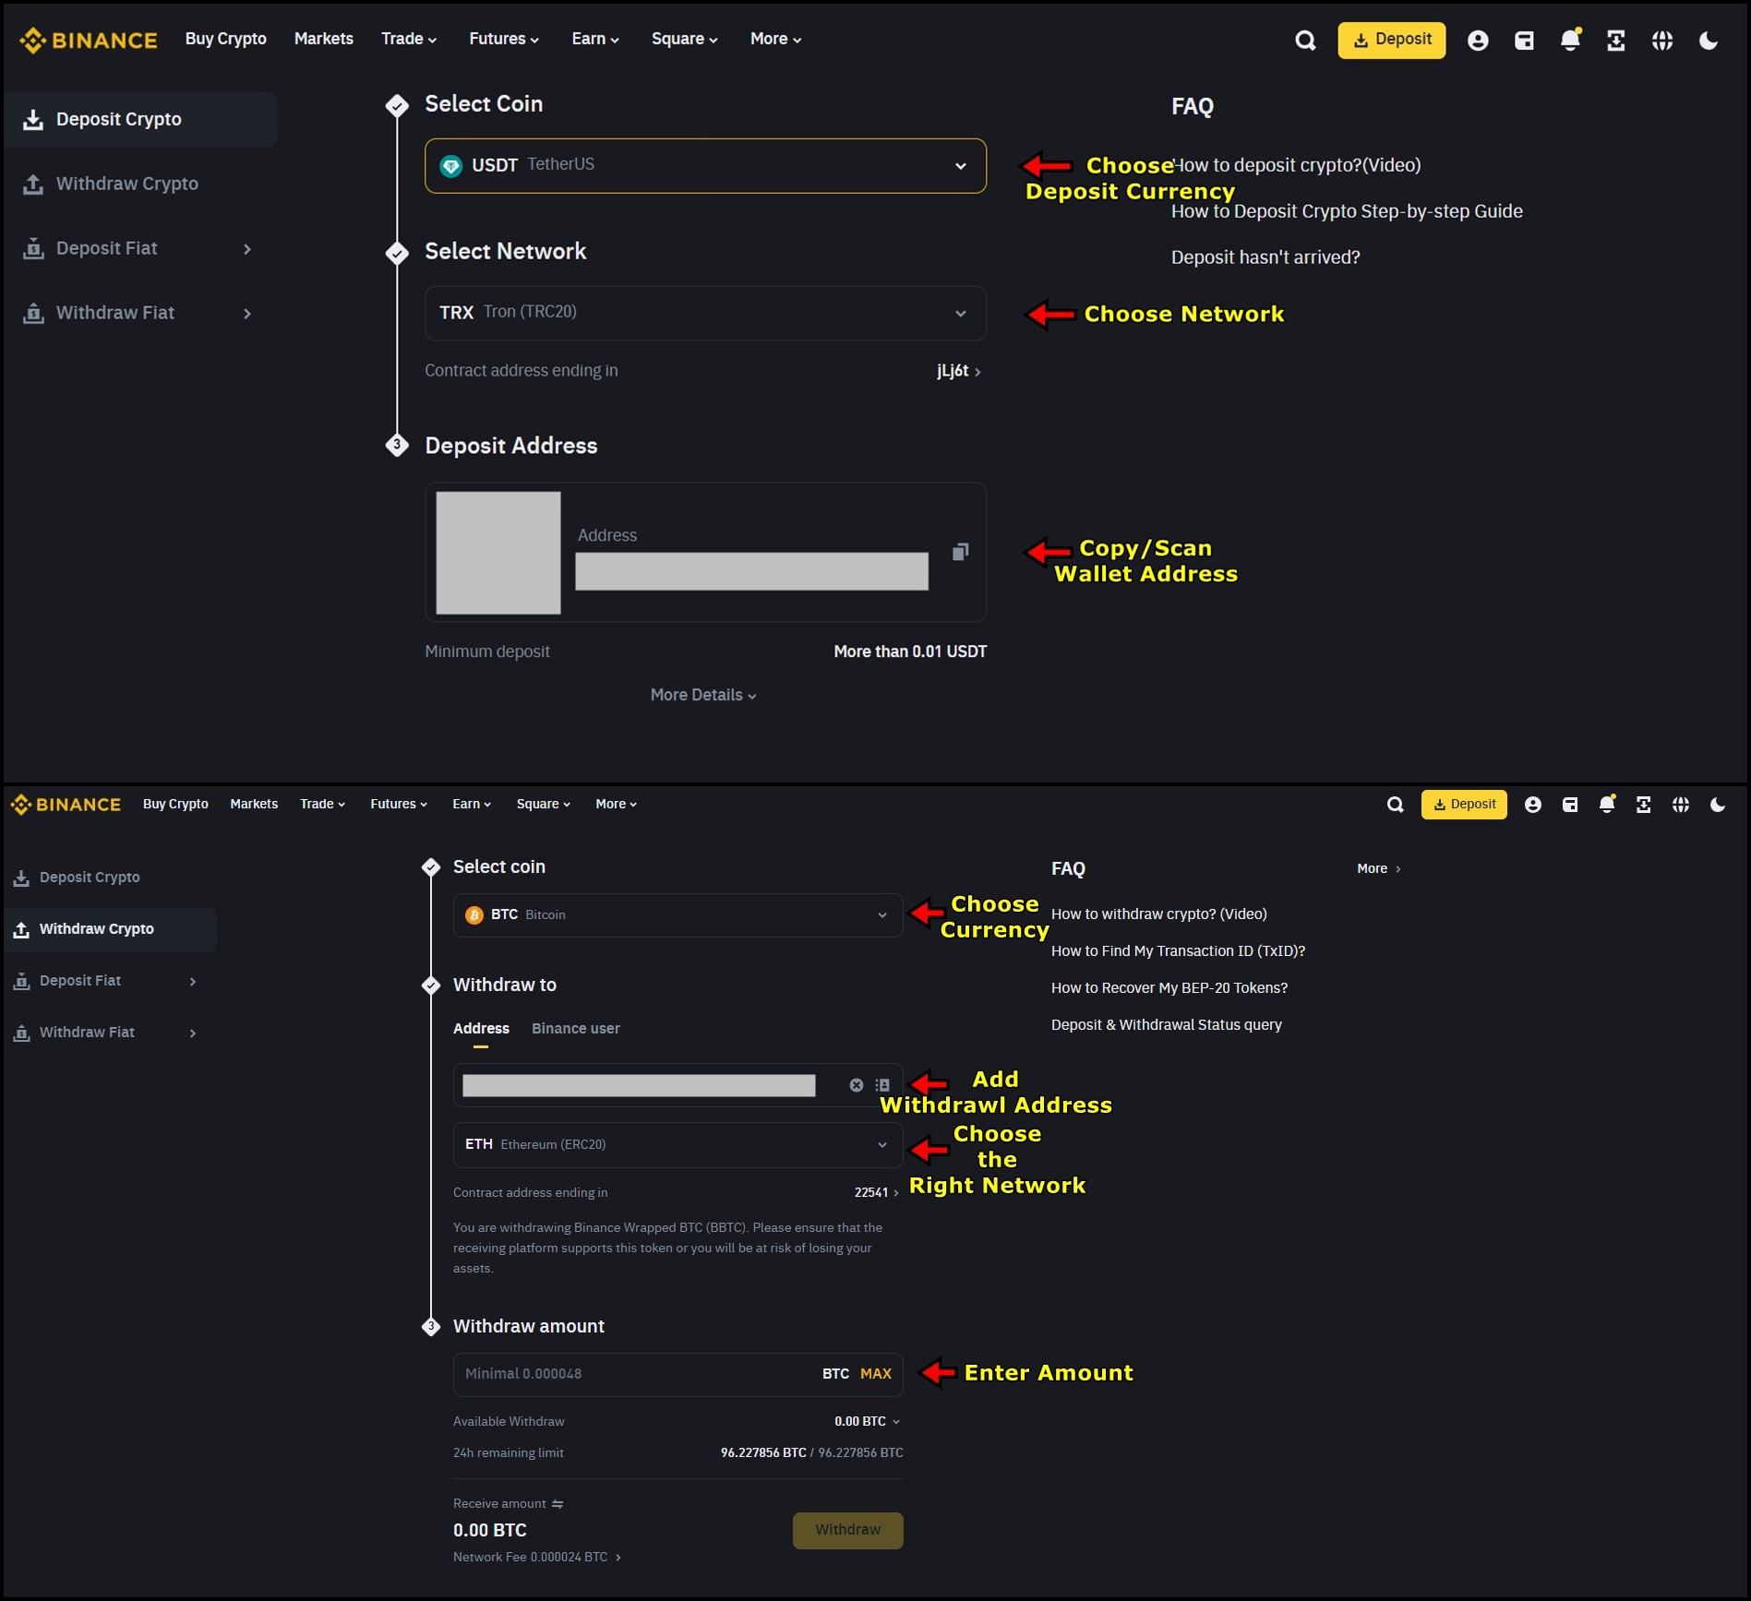The image size is (1751, 1601).
Task: Clear the withdrawal address field
Action: [857, 1085]
